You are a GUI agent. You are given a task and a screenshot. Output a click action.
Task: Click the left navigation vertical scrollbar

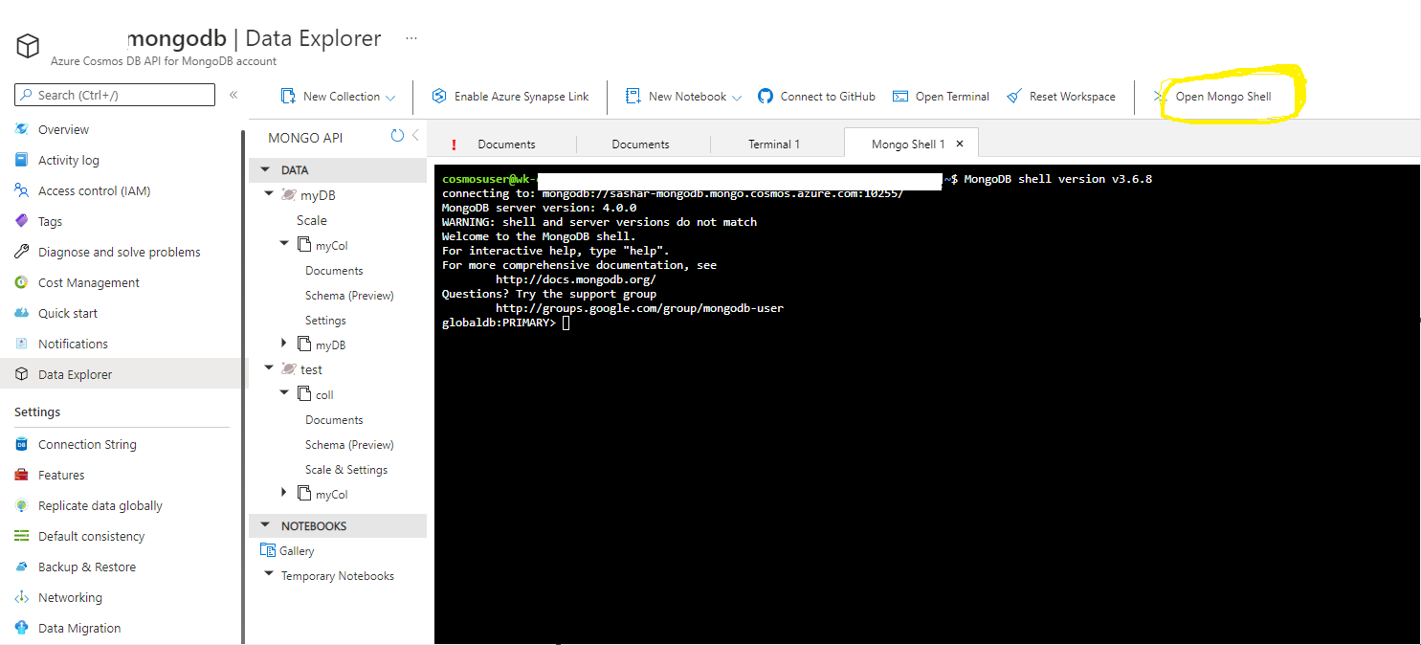pyautogui.click(x=243, y=385)
